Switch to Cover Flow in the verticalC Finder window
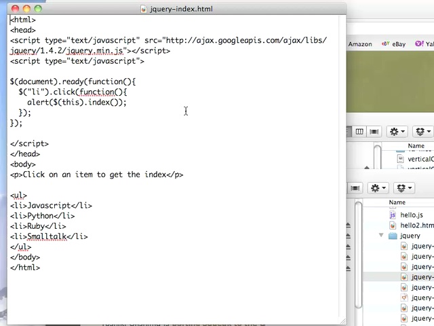Viewport: 434px width, 326px height. coord(374,131)
